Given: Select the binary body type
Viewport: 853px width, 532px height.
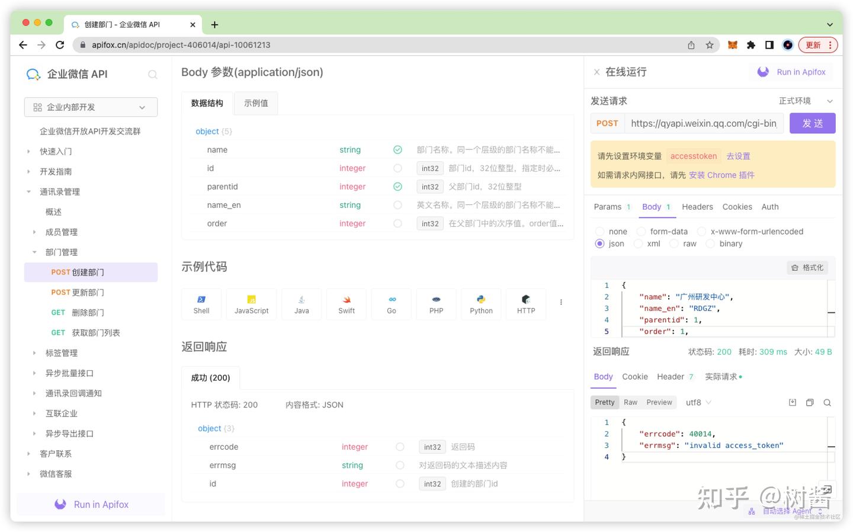Looking at the screenshot, I should coord(710,243).
